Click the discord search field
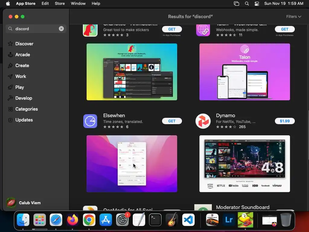The width and height of the screenshot is (309, 232). point(36,29)
